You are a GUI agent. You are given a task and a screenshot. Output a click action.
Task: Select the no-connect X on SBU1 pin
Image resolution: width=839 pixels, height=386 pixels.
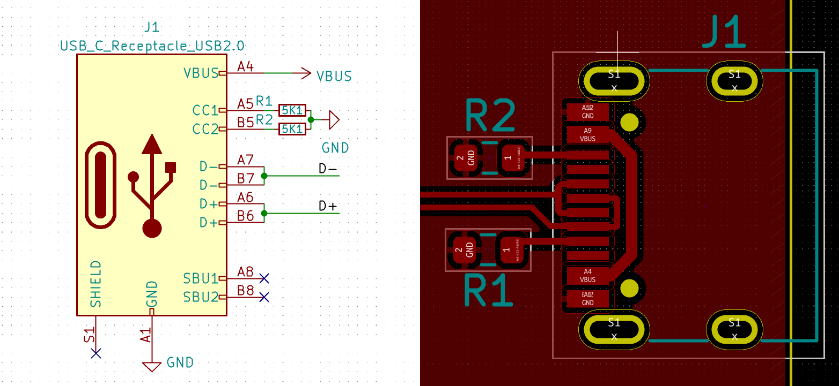(263, 278)
